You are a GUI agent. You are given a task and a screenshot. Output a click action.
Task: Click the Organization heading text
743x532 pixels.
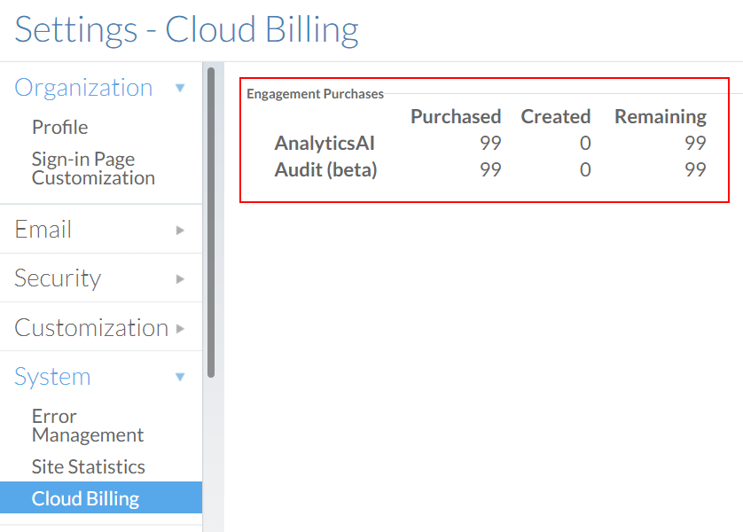click(x=83, y=88)
